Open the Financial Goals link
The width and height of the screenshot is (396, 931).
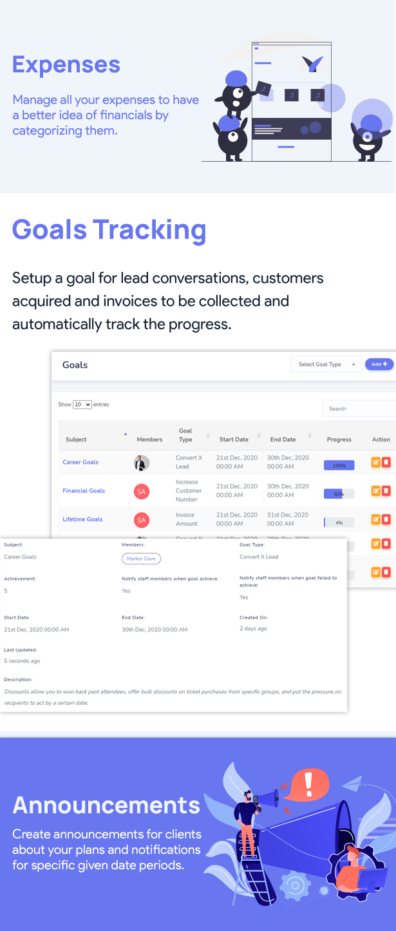click(84, 490)
